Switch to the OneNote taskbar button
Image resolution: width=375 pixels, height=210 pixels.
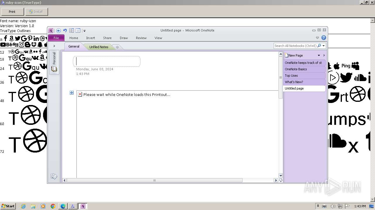coord(83,206)
